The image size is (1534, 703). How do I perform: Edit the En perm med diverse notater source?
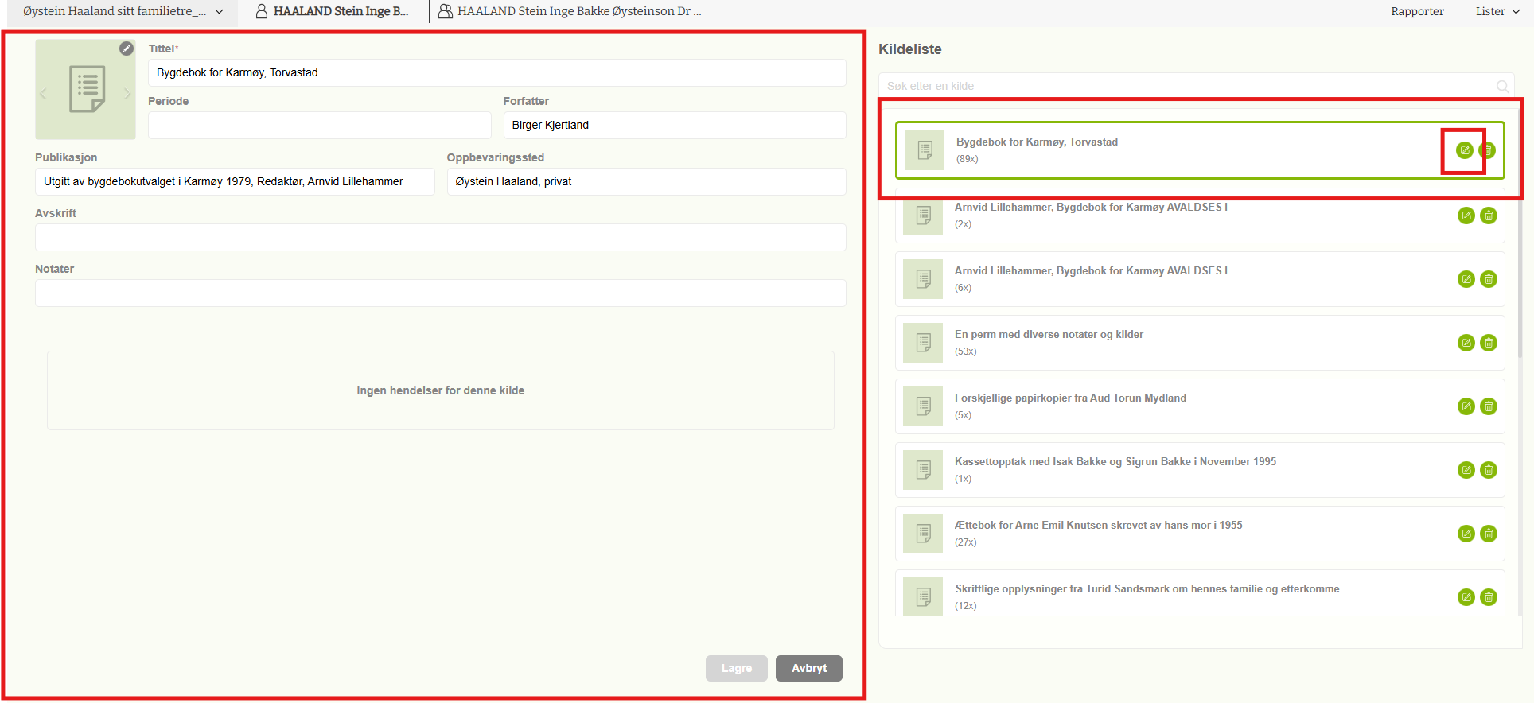pos(1466,343)
